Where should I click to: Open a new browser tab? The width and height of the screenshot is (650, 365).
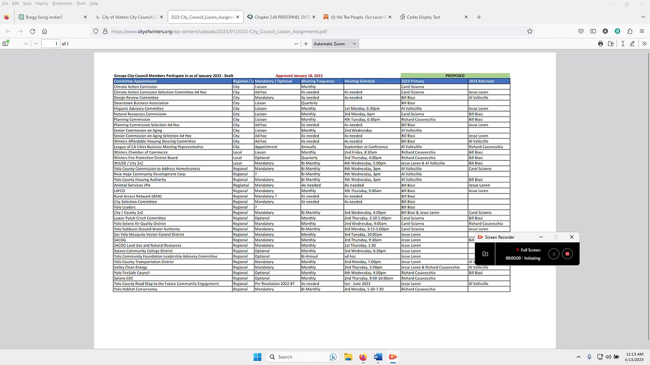point(478,17)
